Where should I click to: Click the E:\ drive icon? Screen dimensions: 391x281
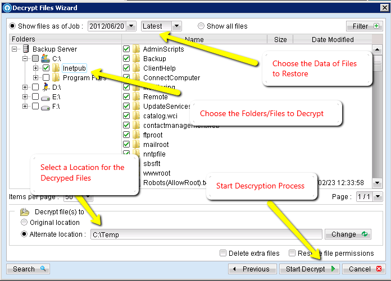tap(46, 96)
